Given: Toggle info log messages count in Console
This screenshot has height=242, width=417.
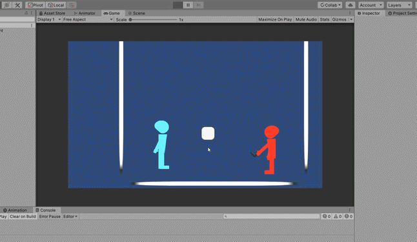Looking at the screenshot, I should click(x=327, y=216).
